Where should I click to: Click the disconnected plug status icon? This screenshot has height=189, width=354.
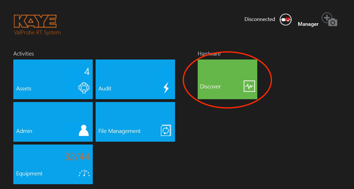(x=285, y=19)
